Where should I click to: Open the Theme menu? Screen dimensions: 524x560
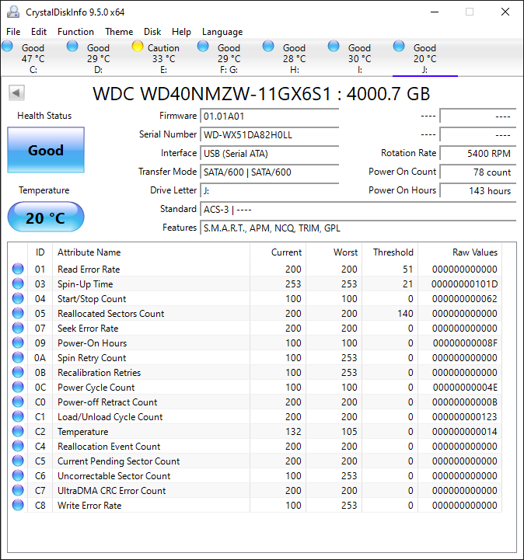(119, 32)
